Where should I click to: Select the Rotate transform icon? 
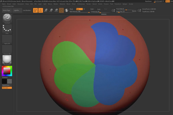56,10
